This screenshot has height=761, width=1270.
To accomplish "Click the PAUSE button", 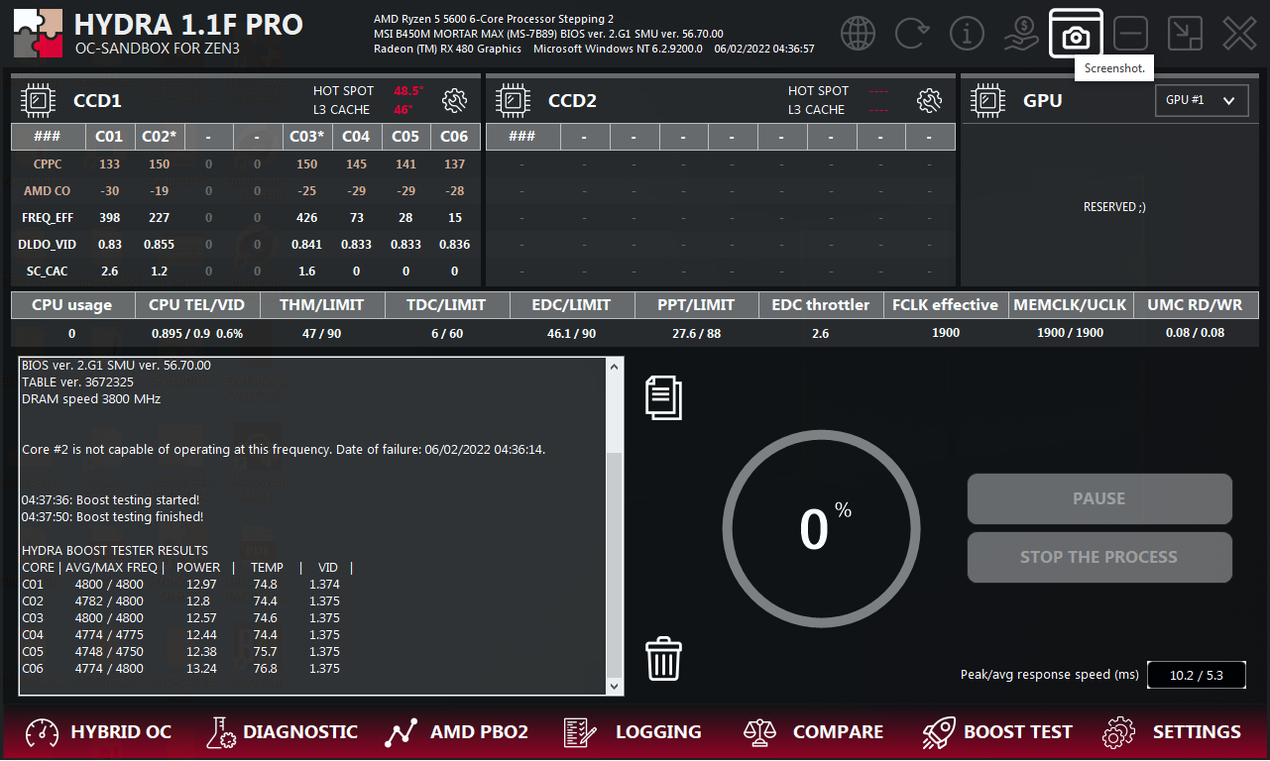I will (1099, 498).
